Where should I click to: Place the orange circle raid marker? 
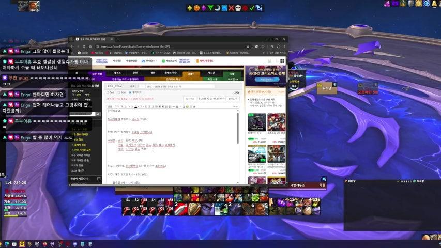[196, 8]
